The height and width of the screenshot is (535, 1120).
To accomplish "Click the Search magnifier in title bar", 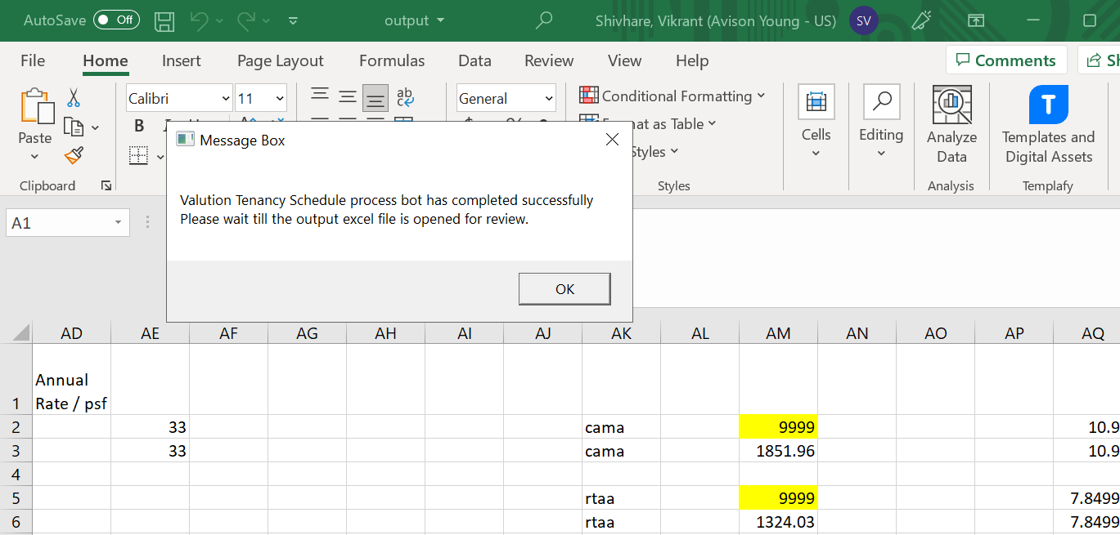I will click(x=543, y=20).
